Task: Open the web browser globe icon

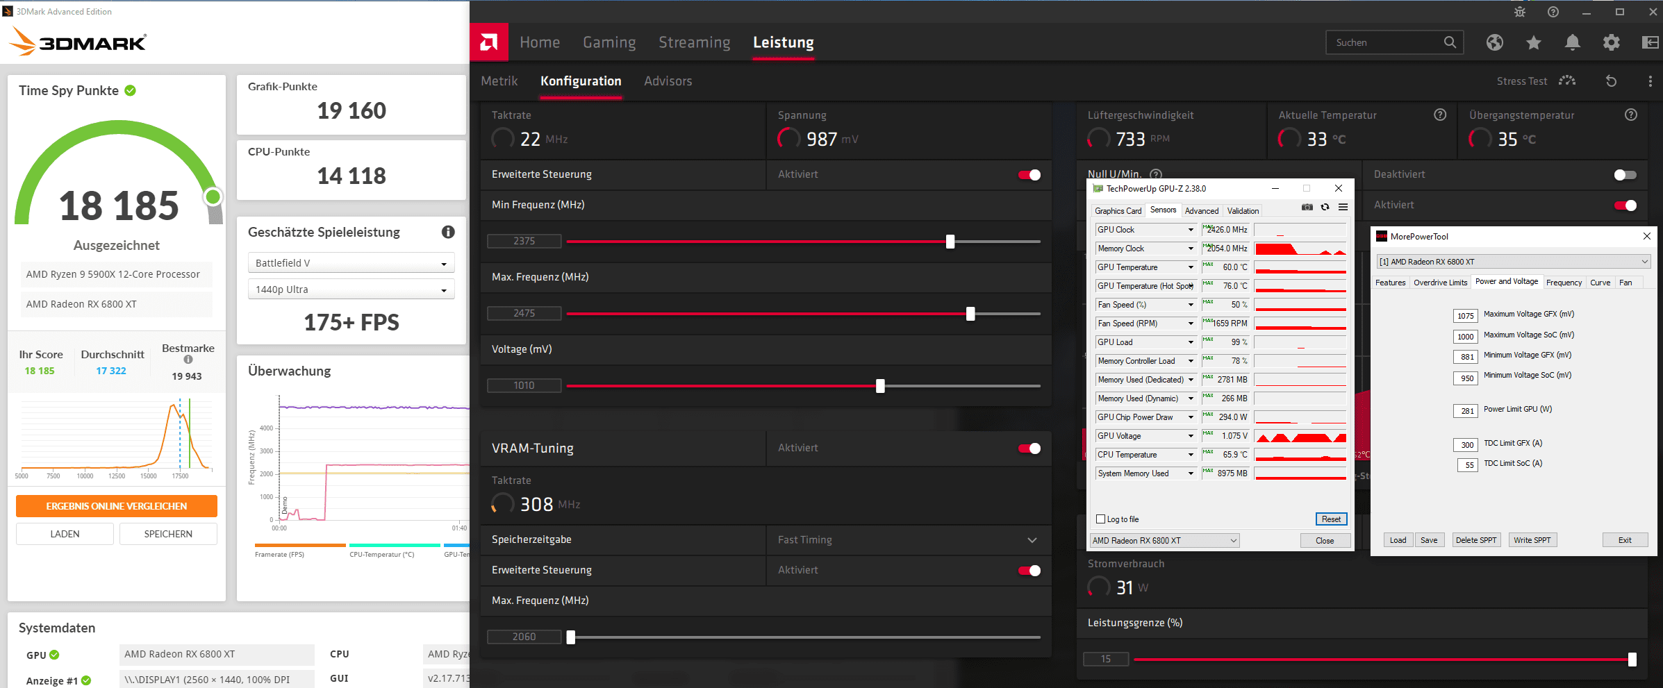Action: click(x=1495, y=42)
